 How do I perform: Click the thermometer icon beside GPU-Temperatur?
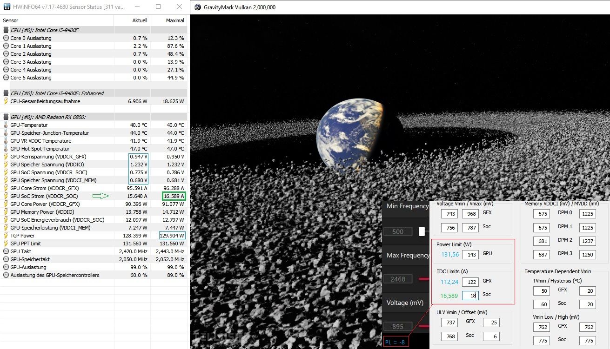pos(6,125)
